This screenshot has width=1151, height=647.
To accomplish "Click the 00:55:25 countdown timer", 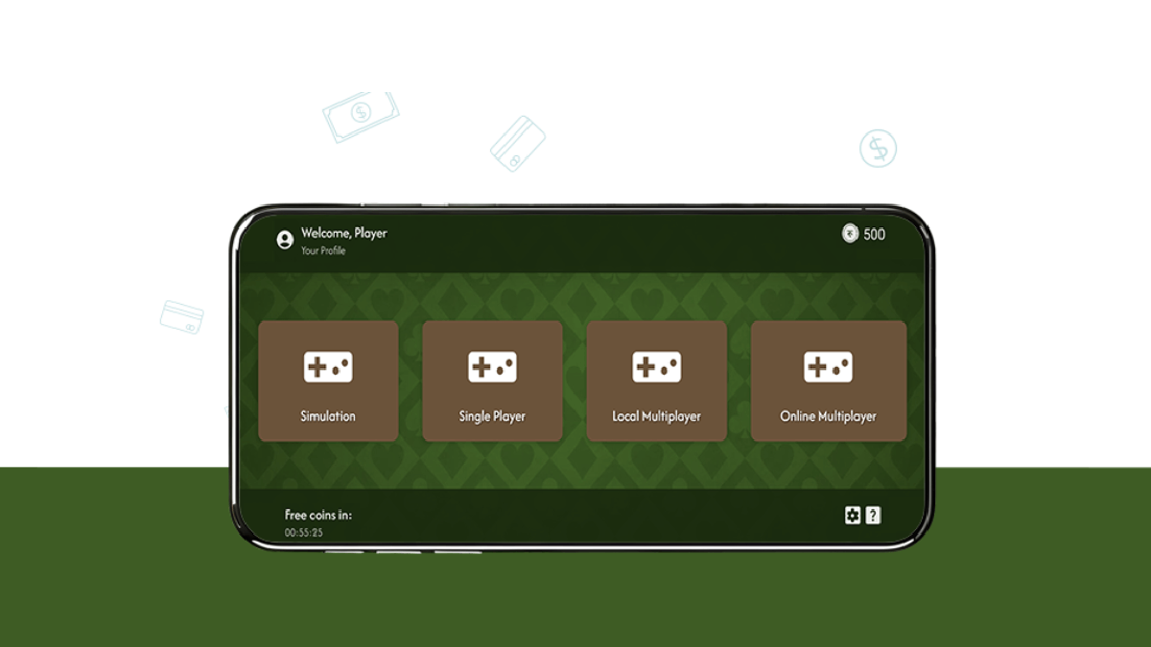I will coord(303,532).
